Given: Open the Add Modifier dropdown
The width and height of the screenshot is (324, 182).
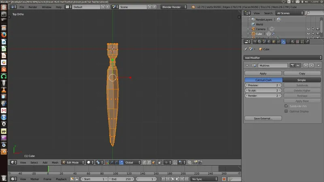Looking at the screenshot, I should pyautogui.click(x=283, y=58).
